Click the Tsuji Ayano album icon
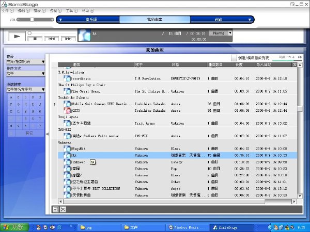Screen dimensions: 310x232 [x=67, y=123]
